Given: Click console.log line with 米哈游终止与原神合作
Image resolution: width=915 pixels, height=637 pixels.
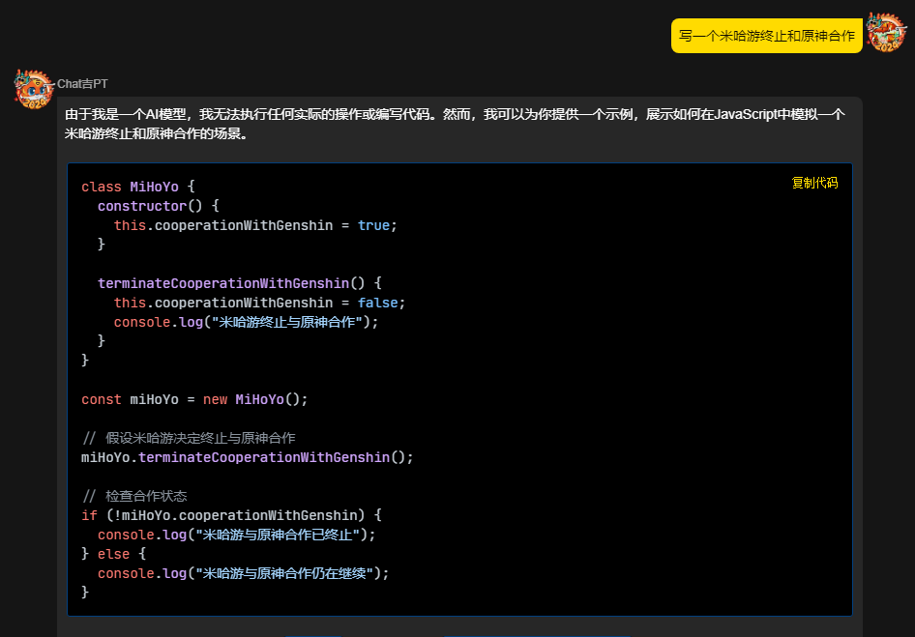Looking at the screenshot, I should tap(247, 322).
